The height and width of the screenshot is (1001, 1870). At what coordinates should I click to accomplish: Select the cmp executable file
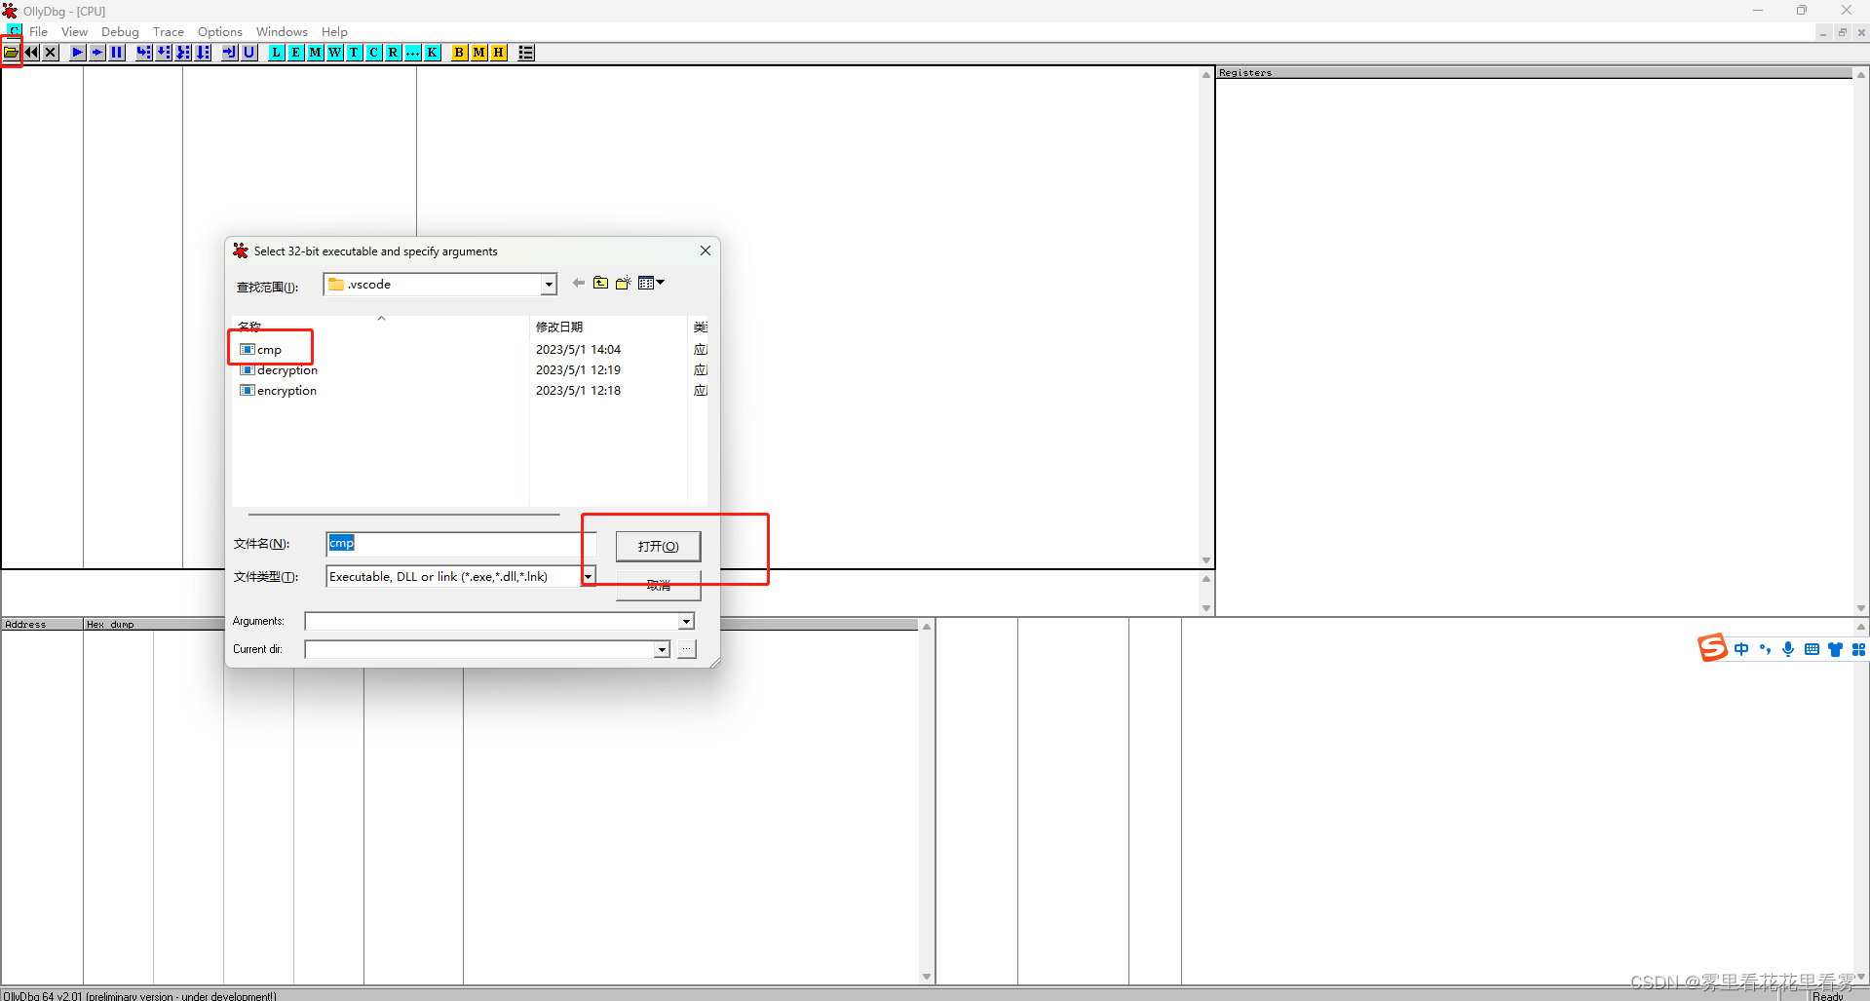(x=269, y=350)
